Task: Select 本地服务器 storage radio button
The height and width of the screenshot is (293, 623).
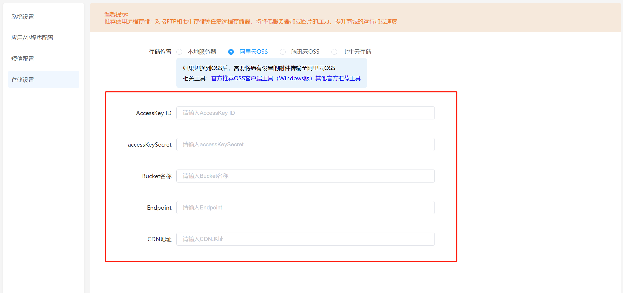Action: [x=179, y=52]
